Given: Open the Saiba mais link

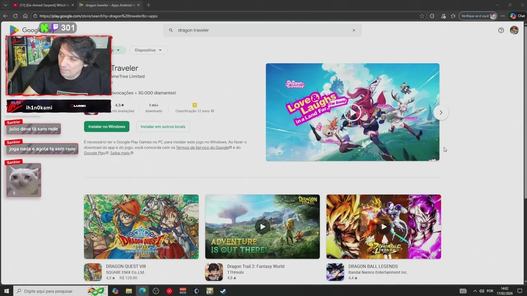Looking at the screenshot, I should 121,153.
